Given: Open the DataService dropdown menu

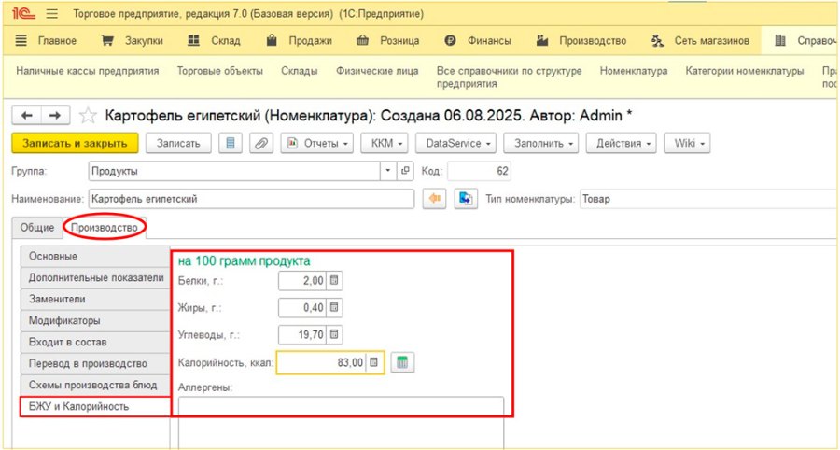Looking at the screenshot, I should pyautogui.click(x=455, y=143).
